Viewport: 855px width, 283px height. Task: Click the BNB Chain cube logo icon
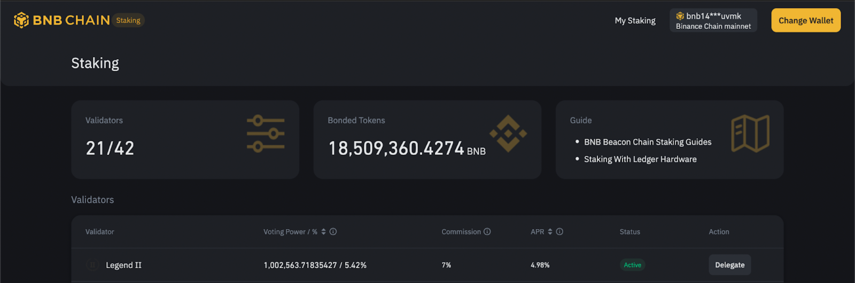coord(21,20)
